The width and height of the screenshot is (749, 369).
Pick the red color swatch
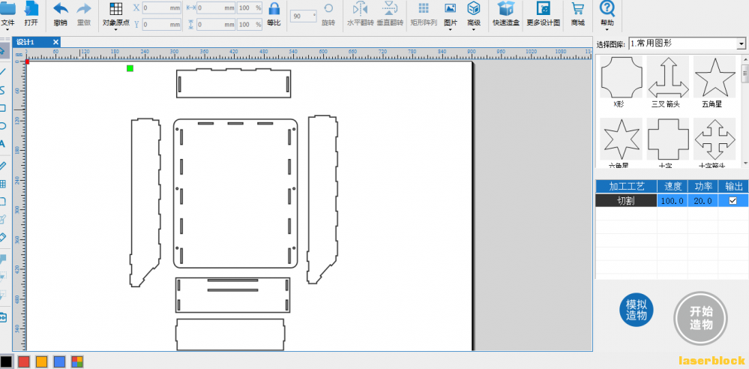24,361
